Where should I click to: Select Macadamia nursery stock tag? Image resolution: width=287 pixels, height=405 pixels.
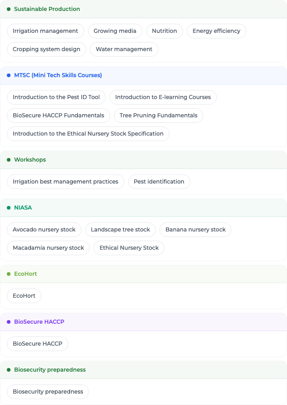pos(48,248)
